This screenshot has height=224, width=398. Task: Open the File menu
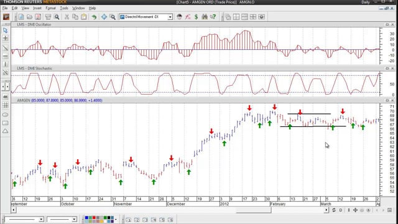5,8
